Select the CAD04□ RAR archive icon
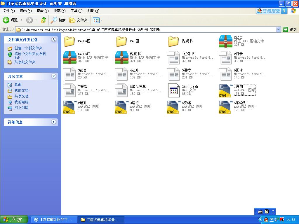The image size is (299, 224). [x=69, y=57]
